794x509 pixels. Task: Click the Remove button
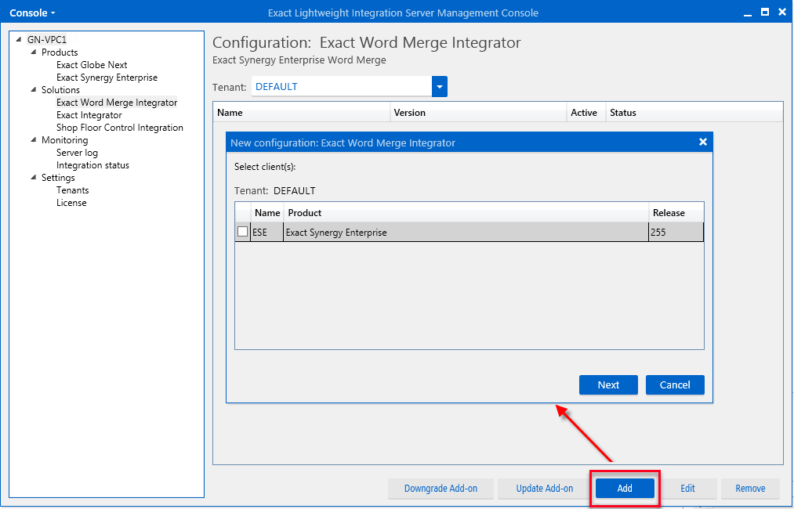click(x=750, y=489)
